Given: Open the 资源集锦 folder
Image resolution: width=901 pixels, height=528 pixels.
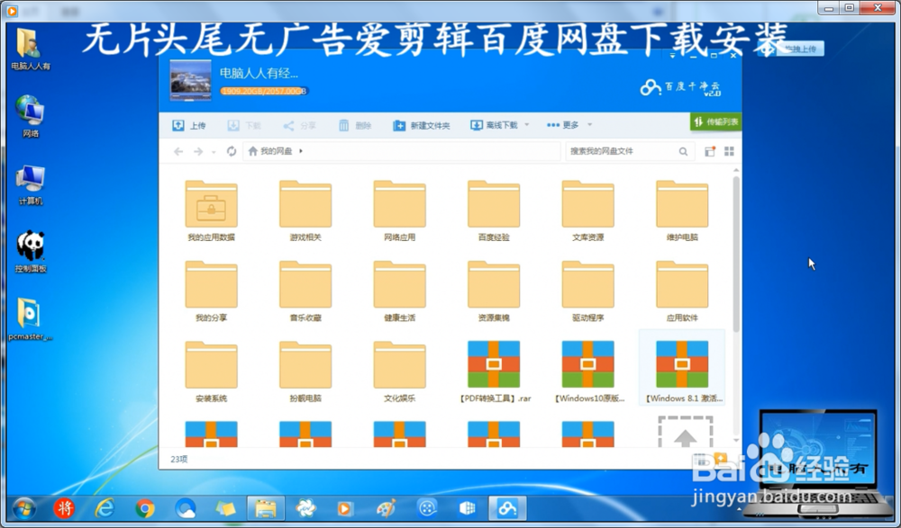Looking at the screenshot, I should pos(494,291).
